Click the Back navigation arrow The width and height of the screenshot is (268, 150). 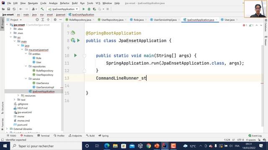[21, 9]
